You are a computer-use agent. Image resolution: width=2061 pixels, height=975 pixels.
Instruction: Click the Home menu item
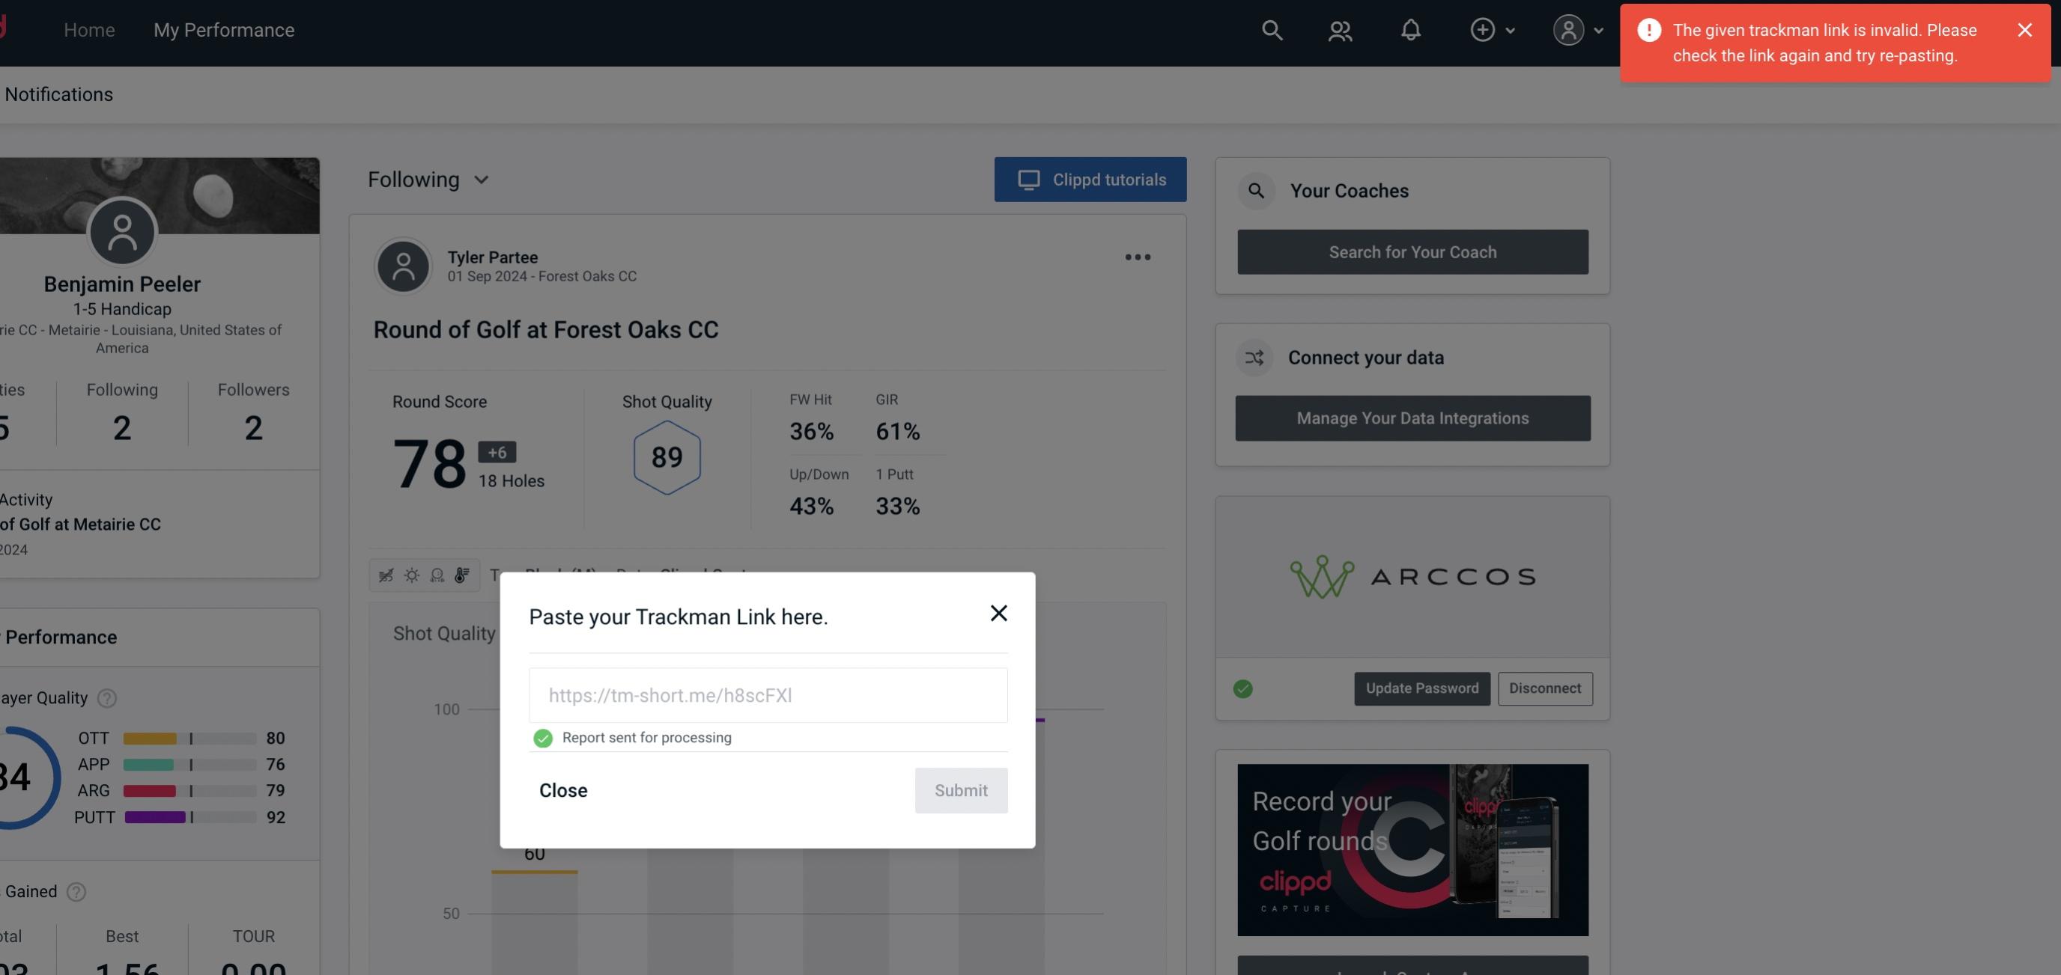[88, 29]
